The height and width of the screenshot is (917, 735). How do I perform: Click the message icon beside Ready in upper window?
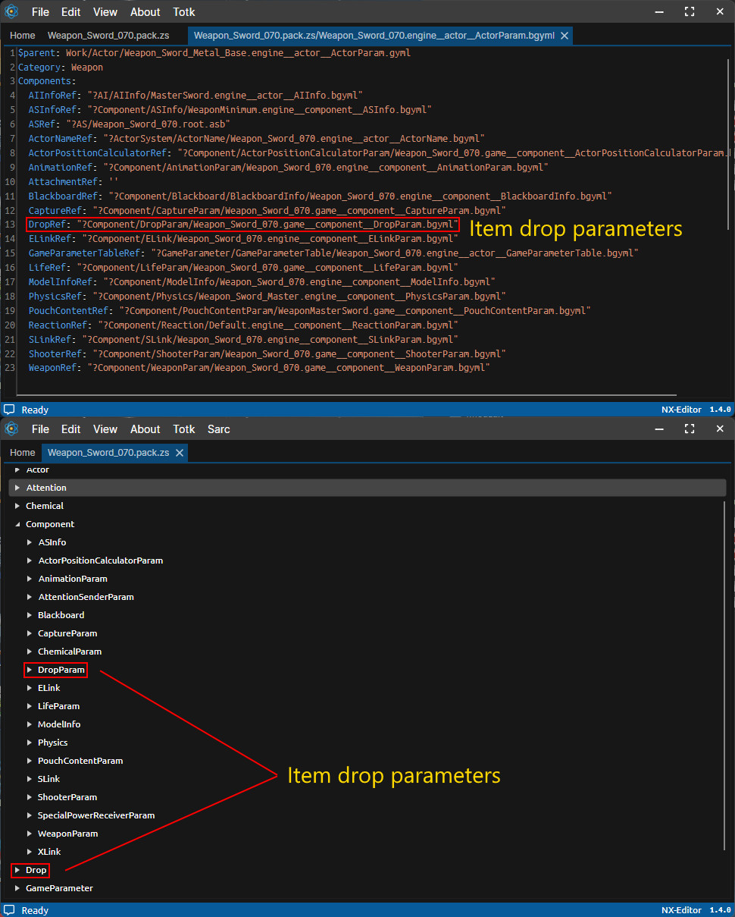tap(9, 410)
